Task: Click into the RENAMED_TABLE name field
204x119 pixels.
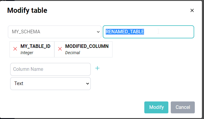Action: pyautogui.click(x=148, y=32)
